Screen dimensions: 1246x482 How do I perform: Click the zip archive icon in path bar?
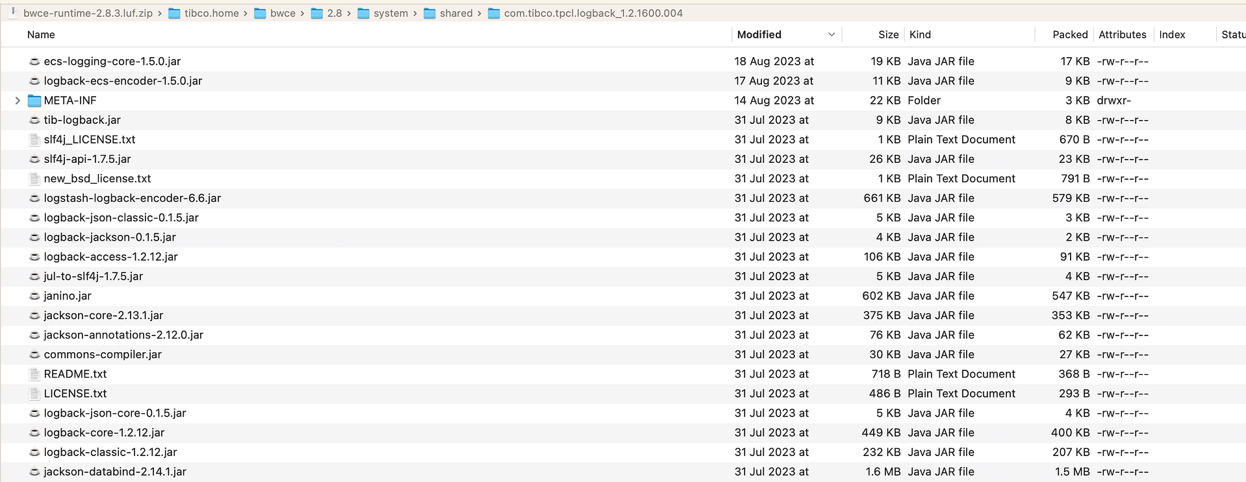point(13,13)
